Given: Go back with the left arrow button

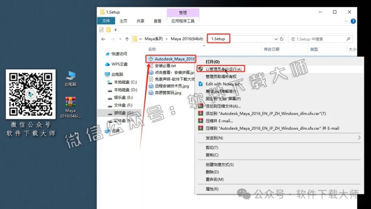Looking at the screenshot, I should [x=103, y=39].
